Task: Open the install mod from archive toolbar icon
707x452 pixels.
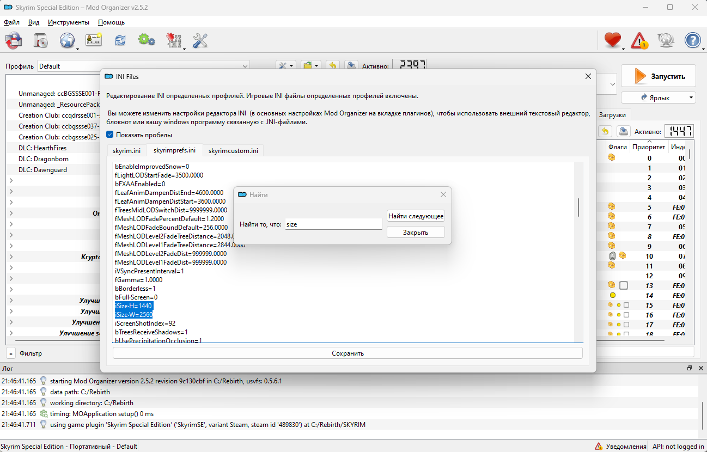Action: pyautogui.click(x=14, y=40)
